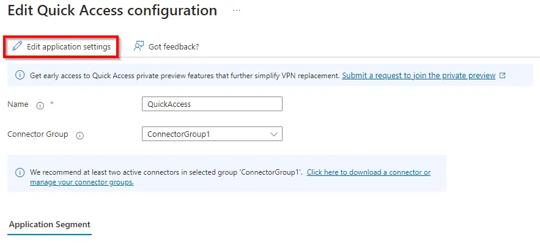Click into the QuickAccess name input field
Viewport: 540px width, 248px height.
pyautogui.click(x=212, y=104)
